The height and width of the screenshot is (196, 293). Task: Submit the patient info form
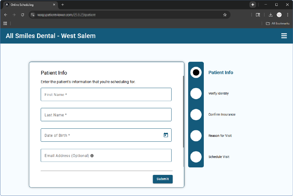pyautogui.click(x=162, y=179)
